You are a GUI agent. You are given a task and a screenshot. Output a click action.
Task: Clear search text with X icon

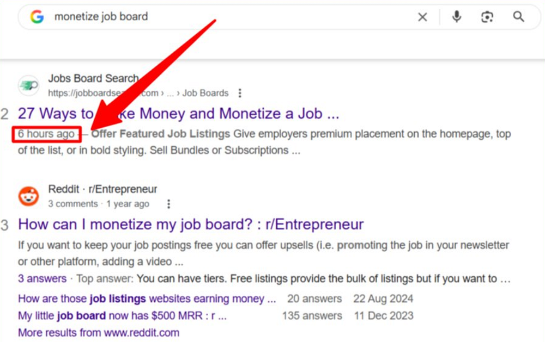coord(422,17)
